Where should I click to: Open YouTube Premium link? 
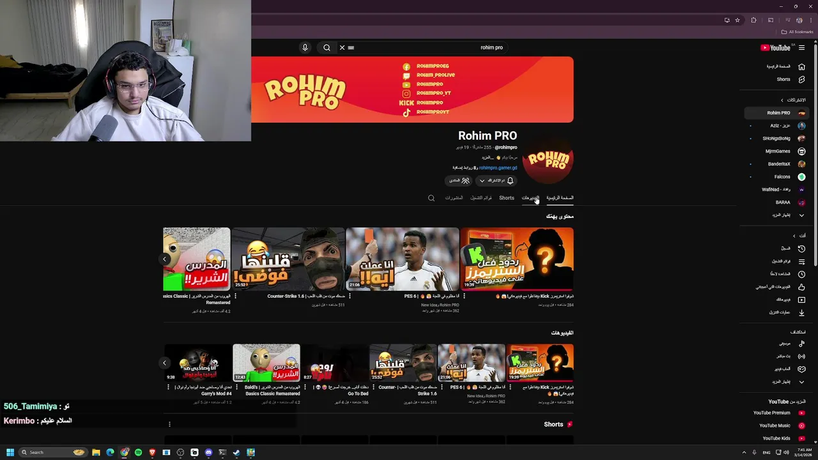coord(776,413)
